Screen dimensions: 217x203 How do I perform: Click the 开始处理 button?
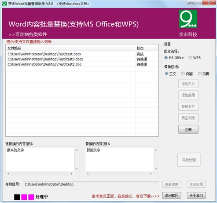189,160
